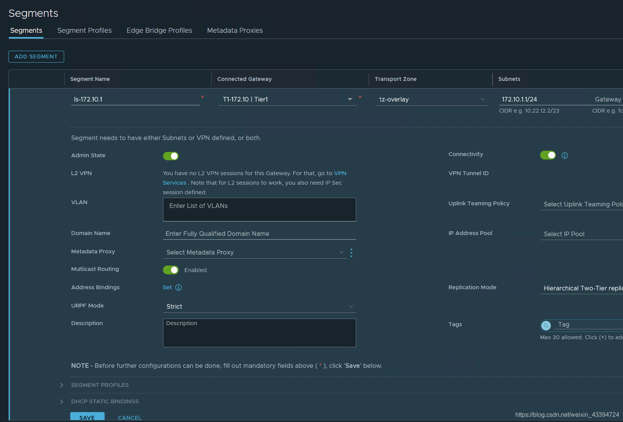This screenshot has height=422, width=623.
Task: Click the Connected Gateway column header
Action: 245,79
